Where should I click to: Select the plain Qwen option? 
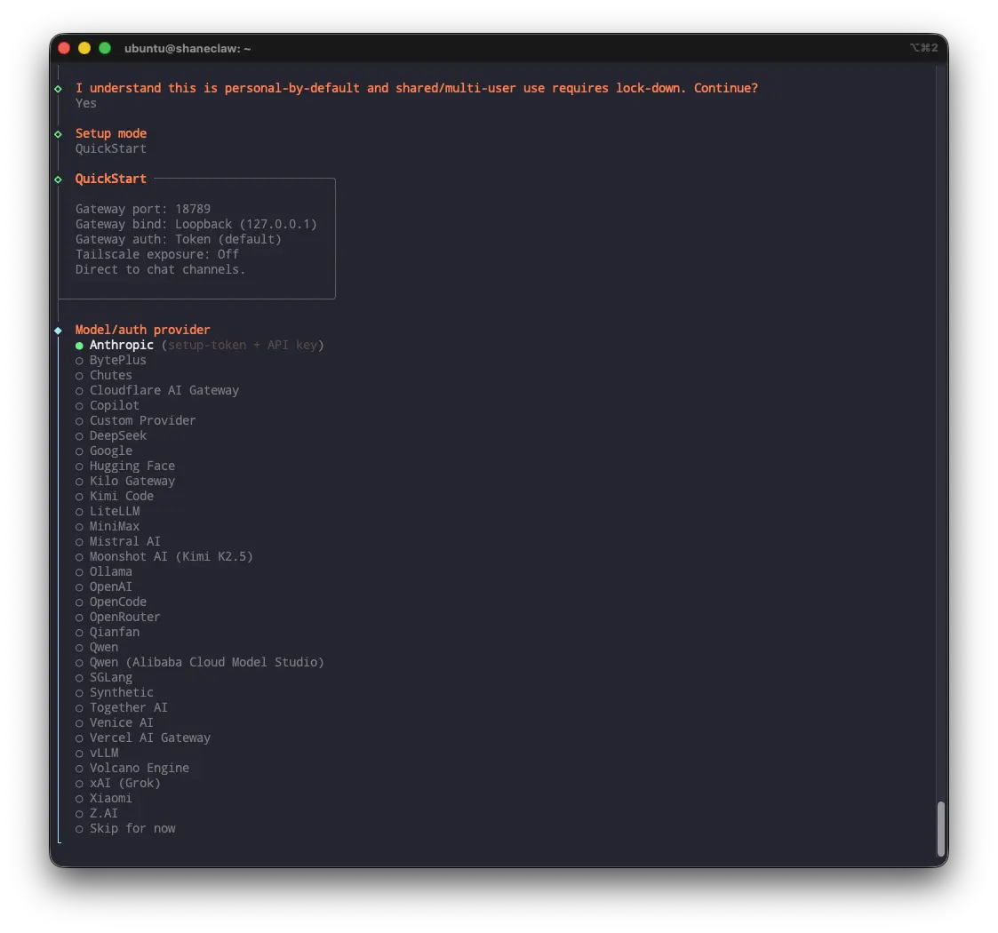coord(97,647)
